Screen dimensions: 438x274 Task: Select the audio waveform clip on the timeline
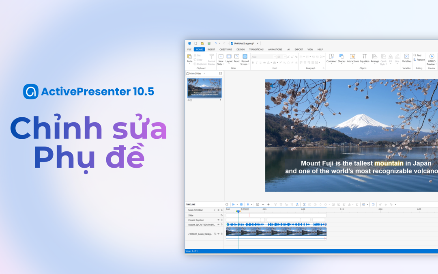click(x=276, y=224)
